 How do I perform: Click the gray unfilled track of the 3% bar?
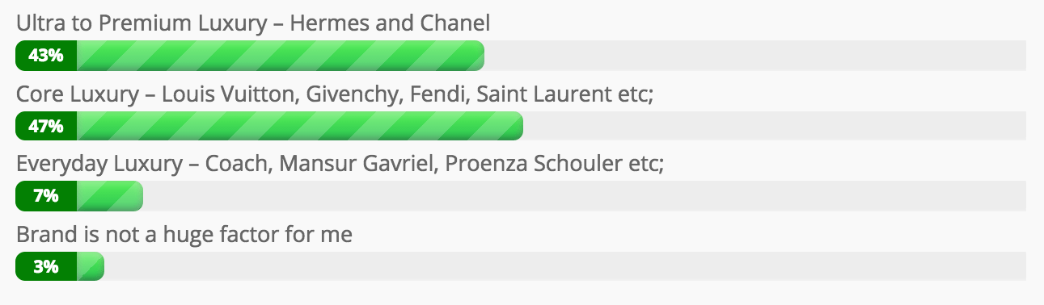pos(564,266)
